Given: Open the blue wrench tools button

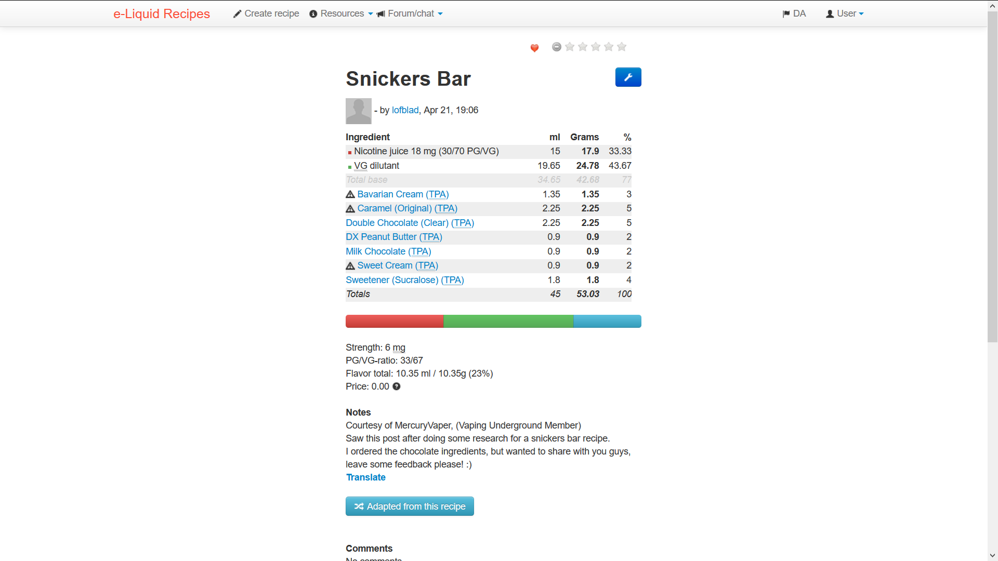Looking at the screenshot, I should (628, 77).
